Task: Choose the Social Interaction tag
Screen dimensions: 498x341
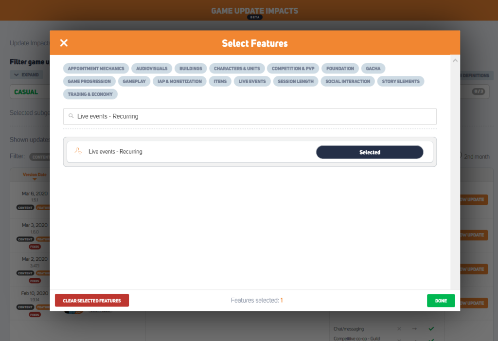Action: click(348, 81)
